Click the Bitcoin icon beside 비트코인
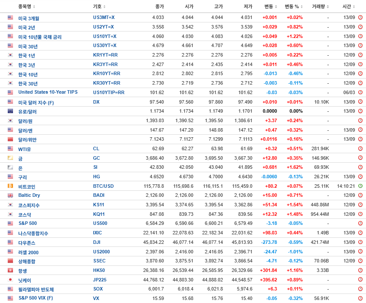 (x=10, y=186)
